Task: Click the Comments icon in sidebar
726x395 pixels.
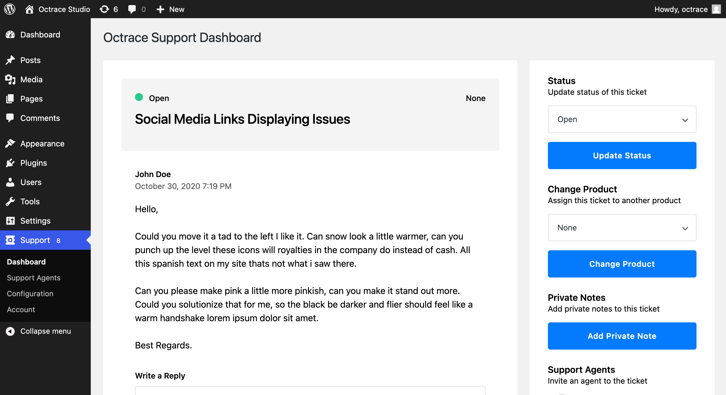Action: [x=10, y=118]
